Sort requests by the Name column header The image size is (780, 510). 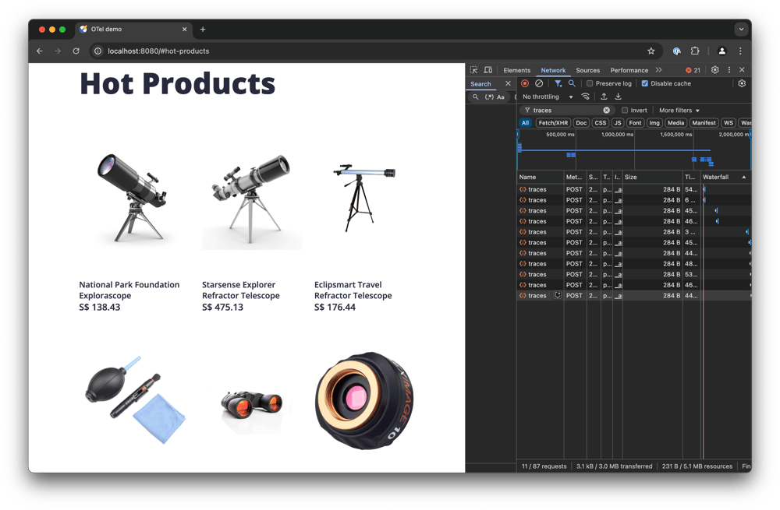tap(540, 178)
